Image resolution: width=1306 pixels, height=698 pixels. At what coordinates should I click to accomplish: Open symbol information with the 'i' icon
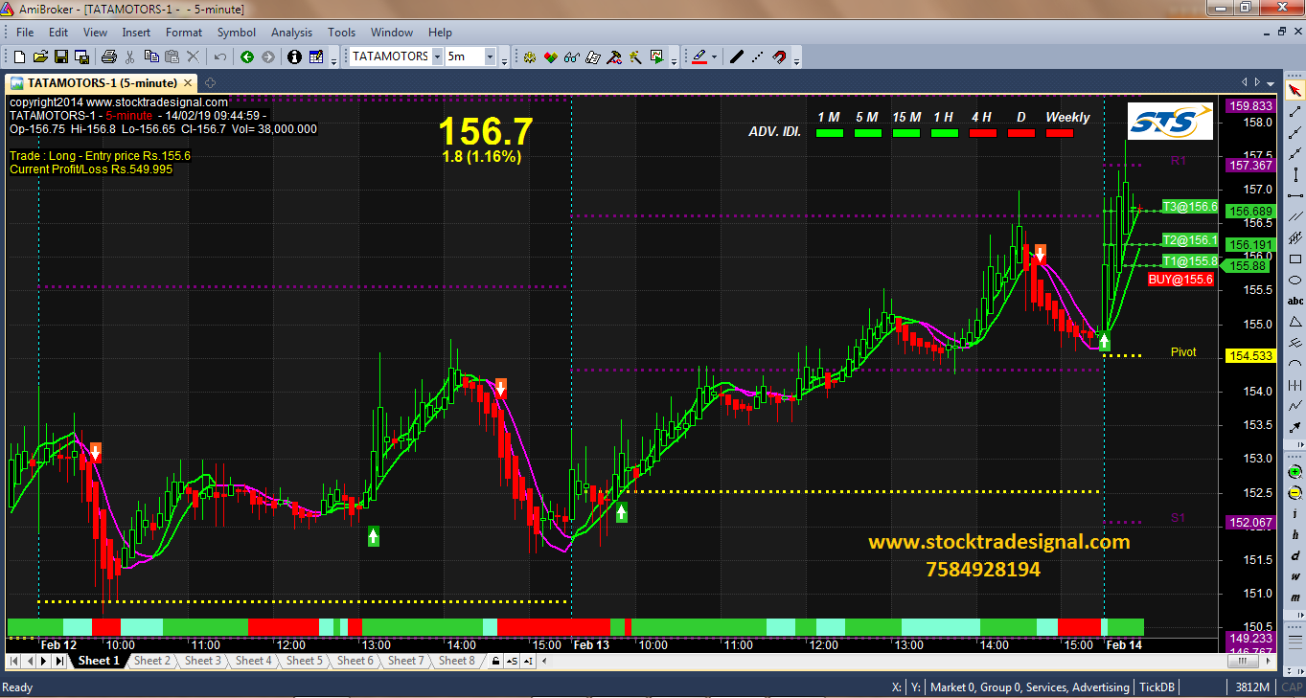pos(294,57)
